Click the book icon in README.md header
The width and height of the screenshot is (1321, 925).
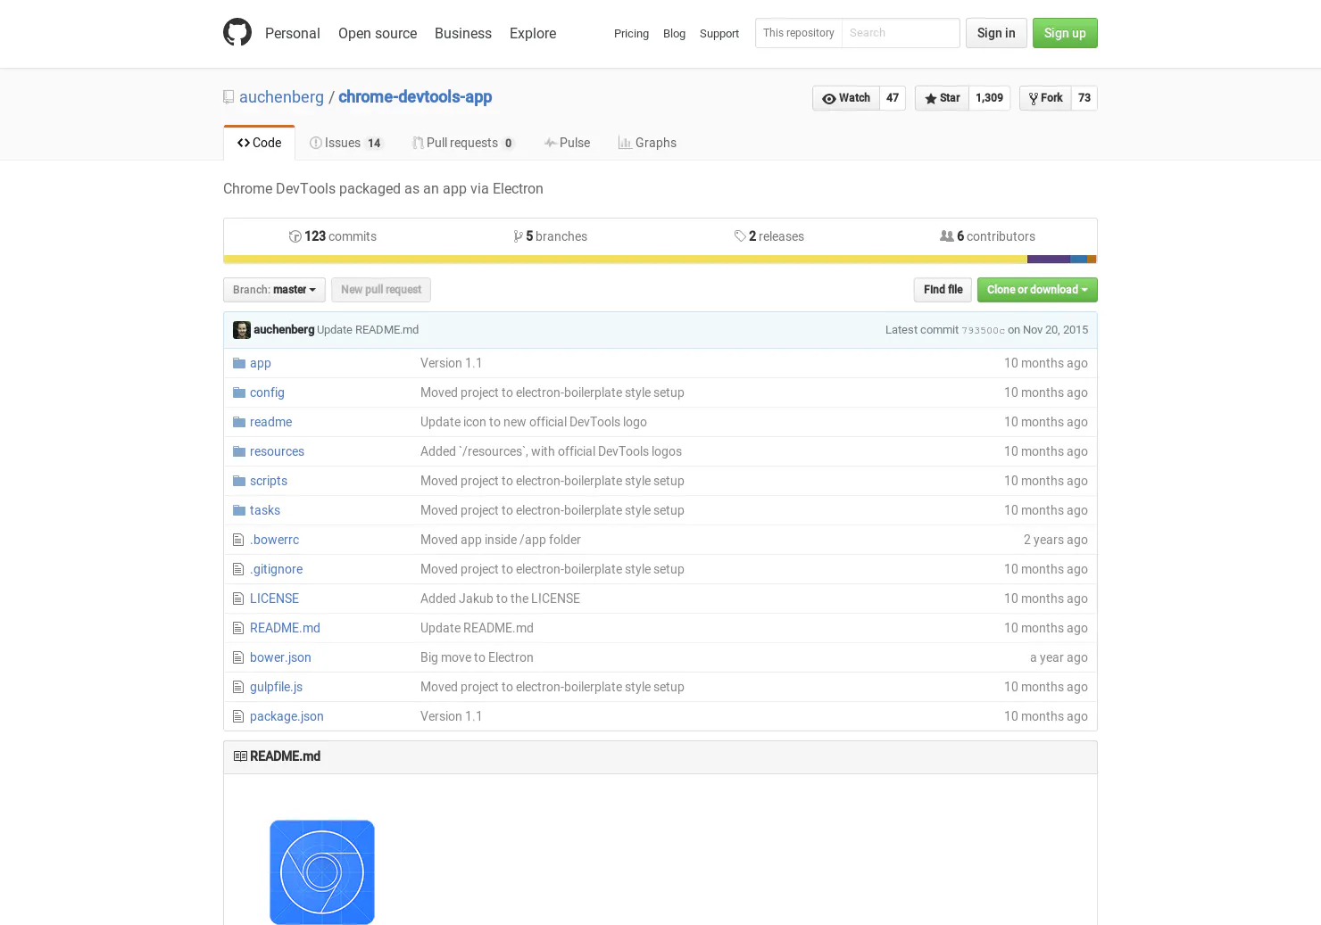240,756
